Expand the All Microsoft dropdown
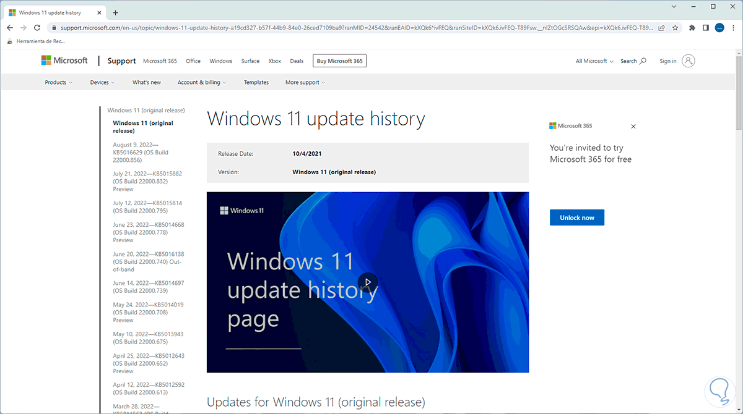 [x=594, y=61]
